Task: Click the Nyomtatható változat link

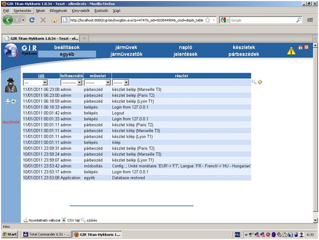Action: (45, 220)
